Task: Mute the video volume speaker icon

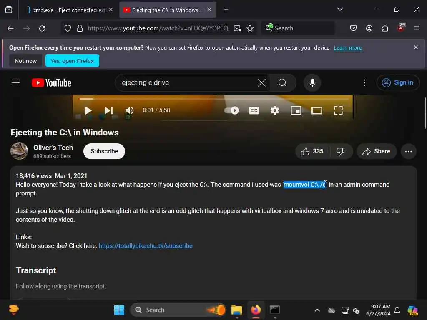Action: click(129, 110)
